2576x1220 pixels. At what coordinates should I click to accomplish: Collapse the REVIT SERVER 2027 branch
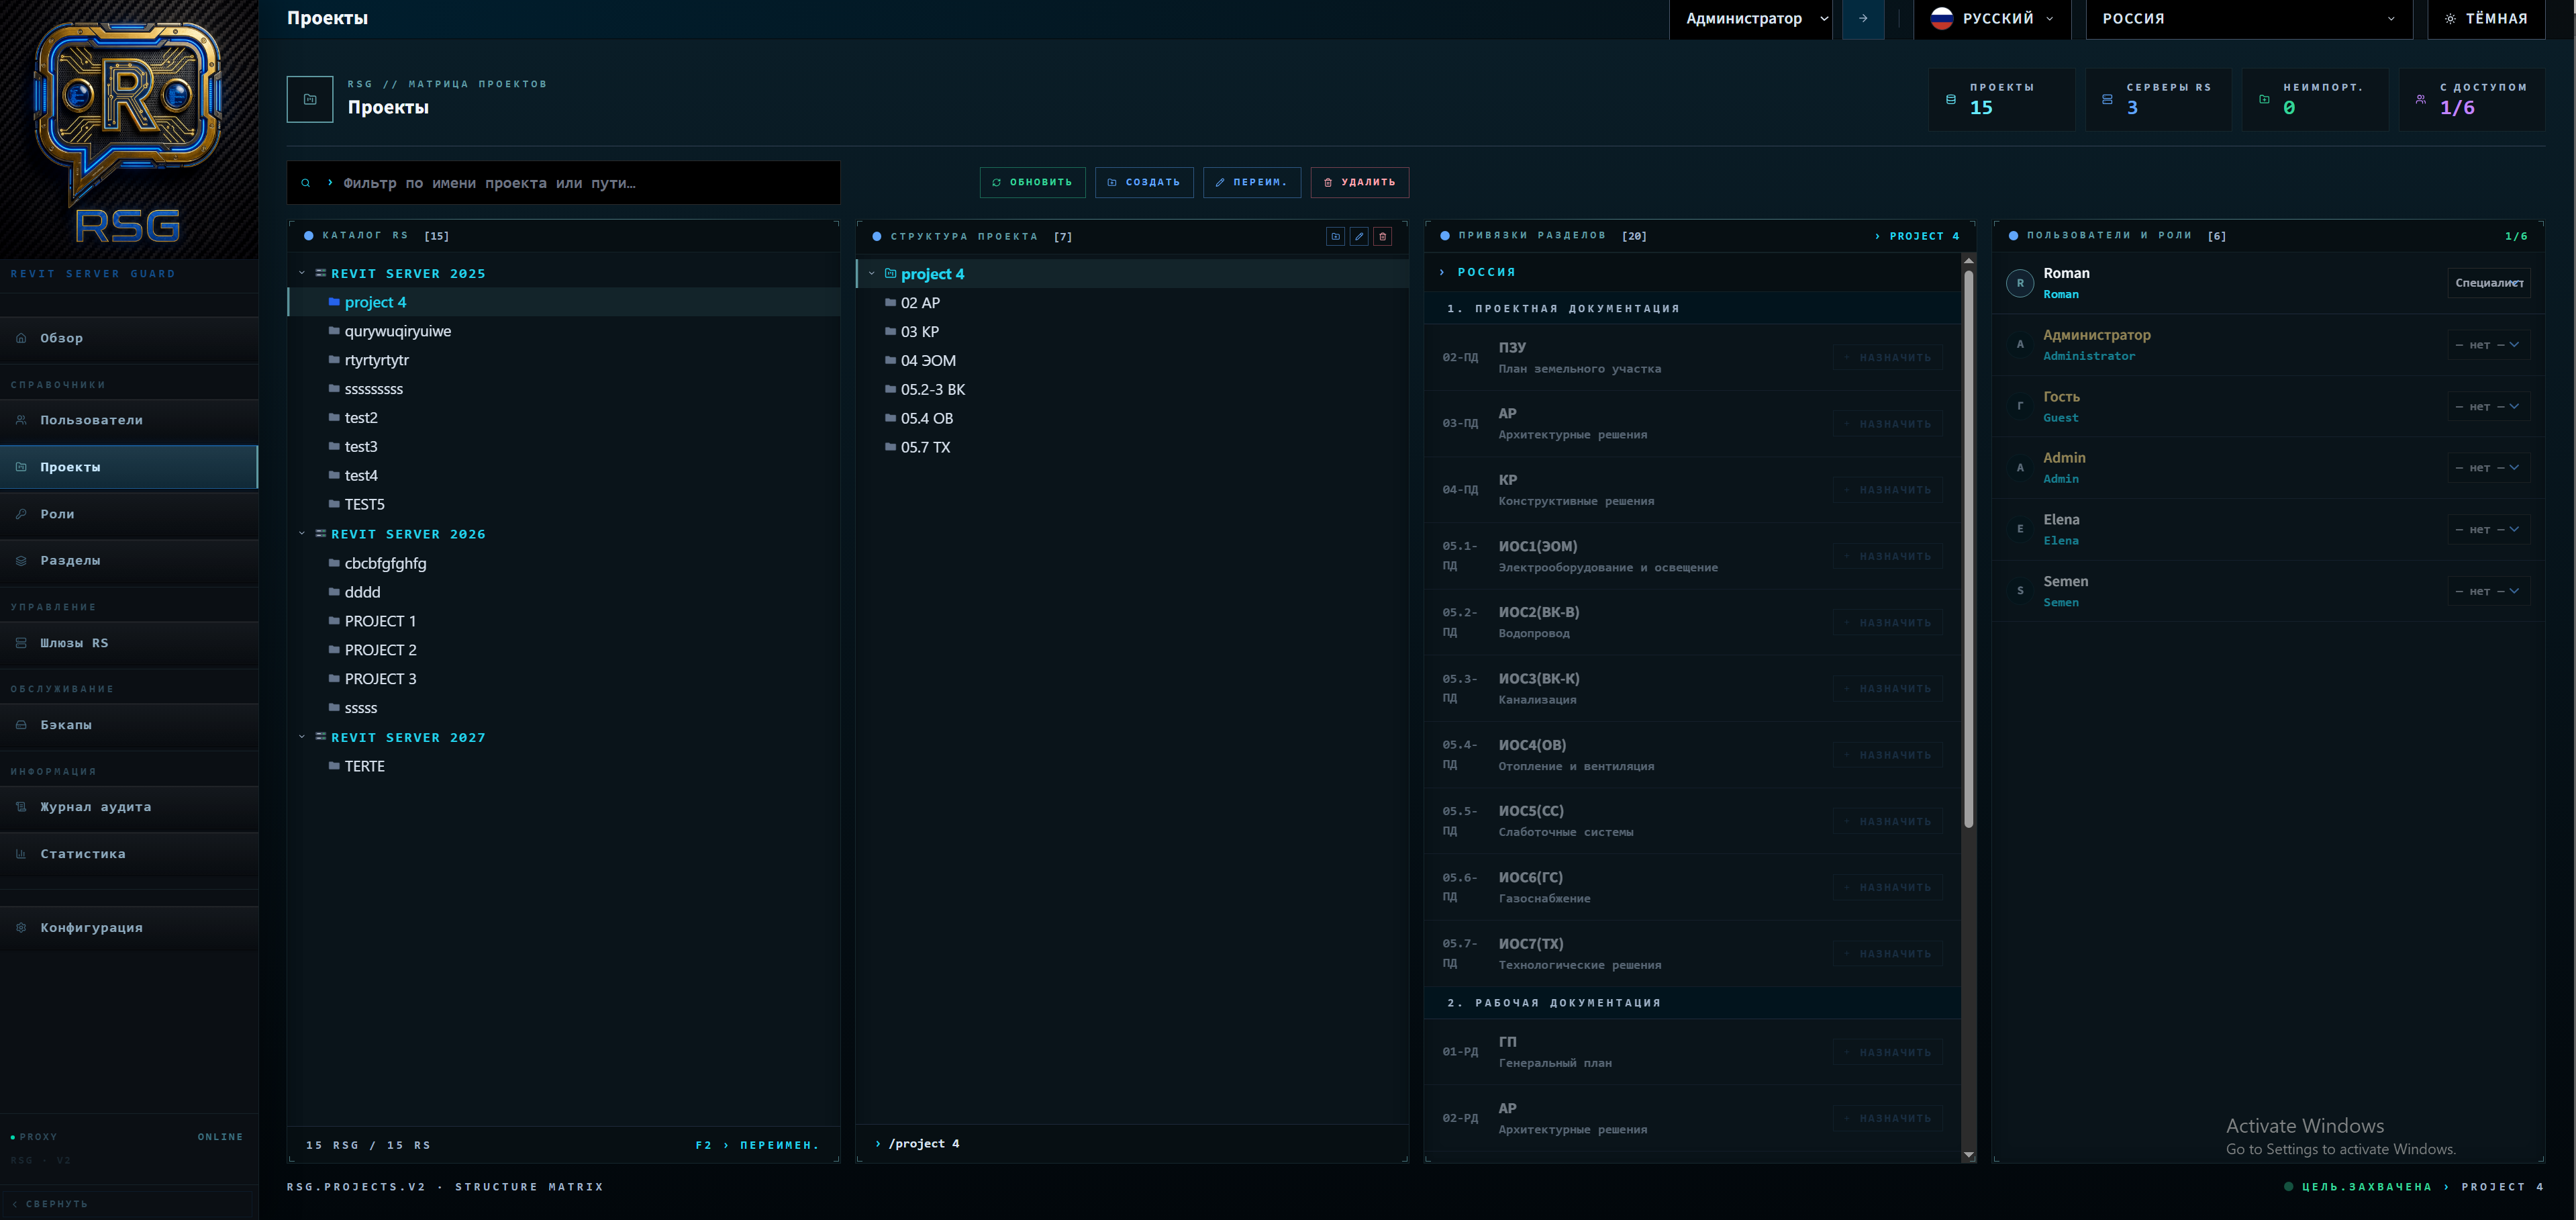pos(302,737)
